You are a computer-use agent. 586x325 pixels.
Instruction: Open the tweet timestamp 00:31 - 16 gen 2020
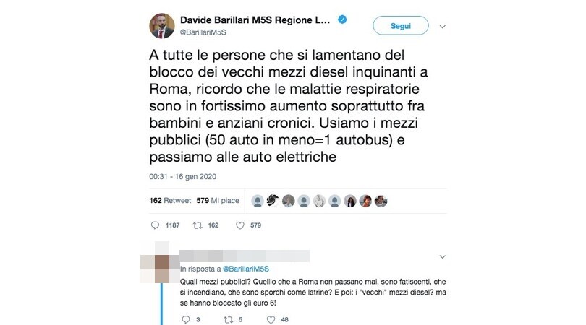pos(183,176)
